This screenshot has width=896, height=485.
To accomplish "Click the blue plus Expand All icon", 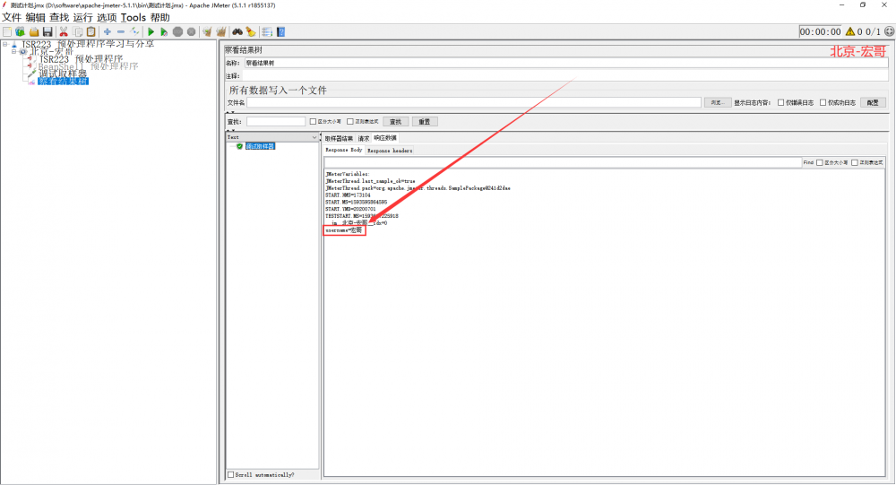I will point(107,32).
